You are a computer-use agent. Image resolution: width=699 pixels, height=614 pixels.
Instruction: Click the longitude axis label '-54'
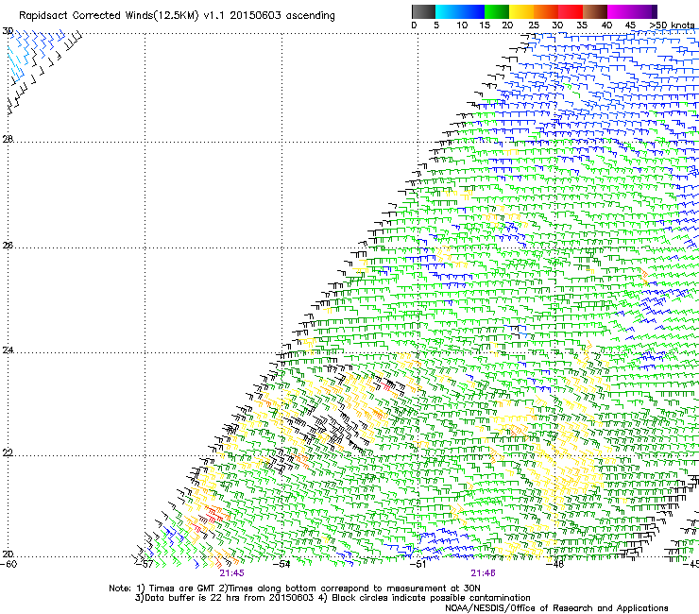coord(281,564)
